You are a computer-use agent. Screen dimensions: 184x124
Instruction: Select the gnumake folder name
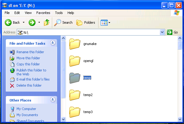[x=90, y=44]
